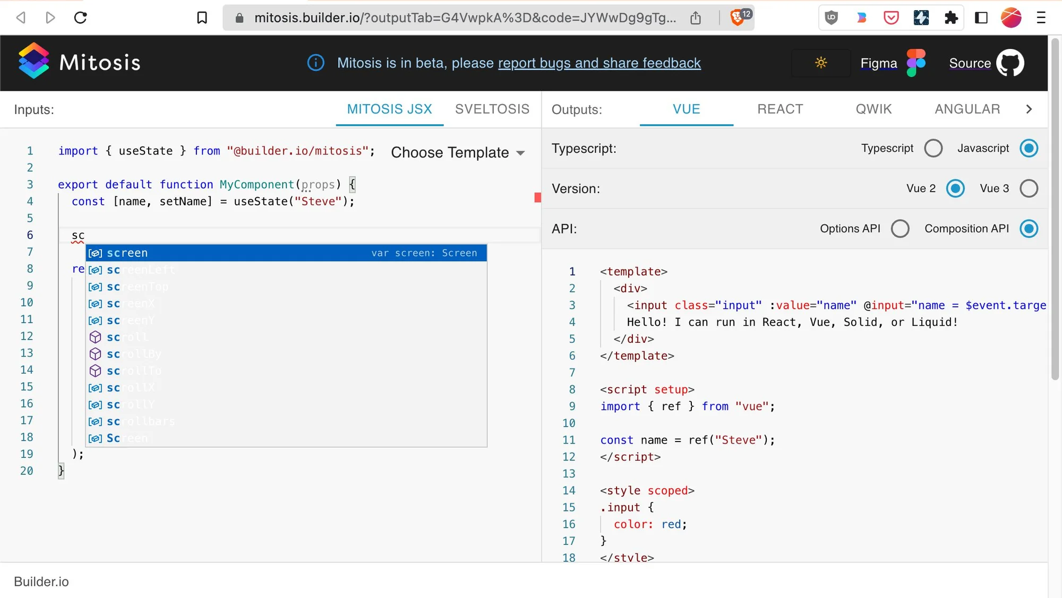
Task: Click the Hello! text line in Vue output
Action: pos(792,322)
